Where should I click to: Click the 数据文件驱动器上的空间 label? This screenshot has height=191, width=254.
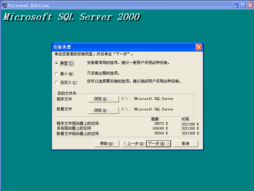(78, 133)
